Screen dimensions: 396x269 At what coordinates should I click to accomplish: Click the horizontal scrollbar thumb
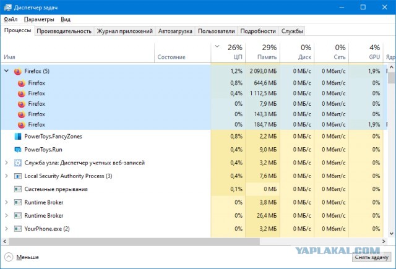coord(134,242)
